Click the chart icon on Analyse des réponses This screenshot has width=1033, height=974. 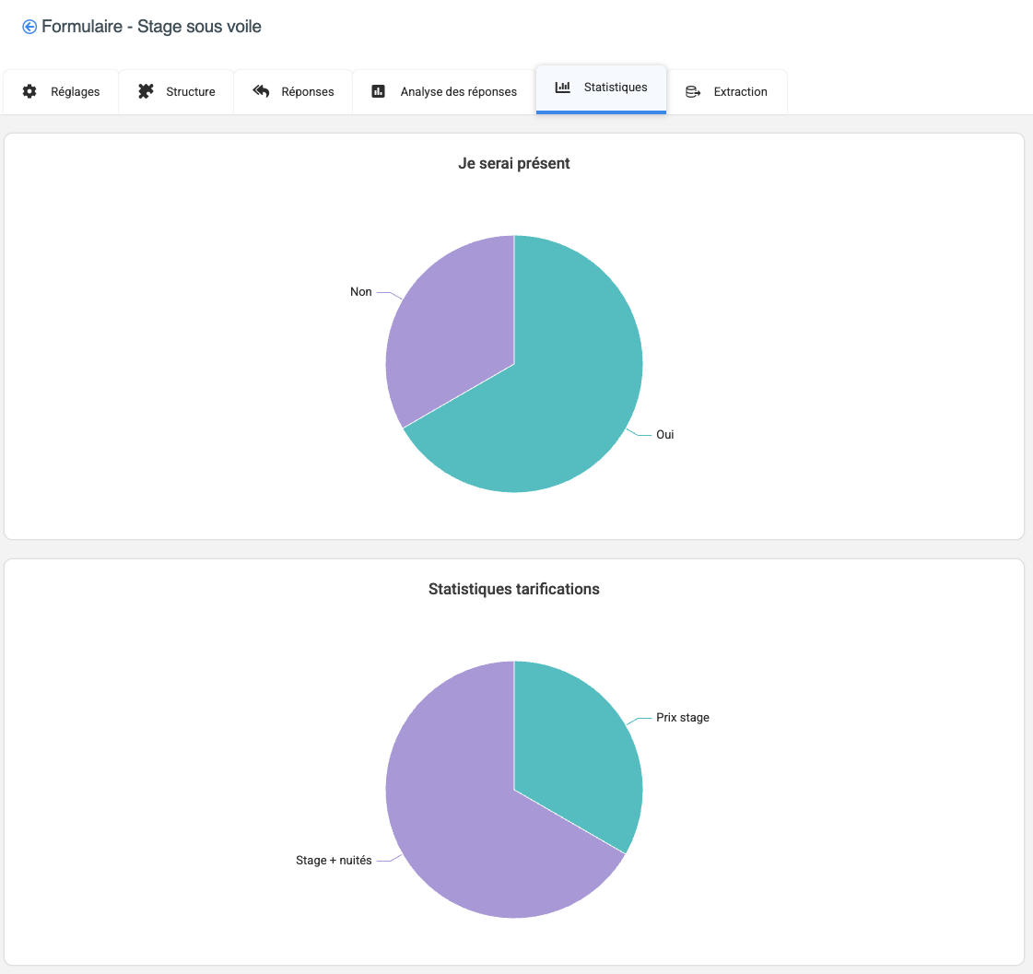pyautogui.click(x=378, y=91)
